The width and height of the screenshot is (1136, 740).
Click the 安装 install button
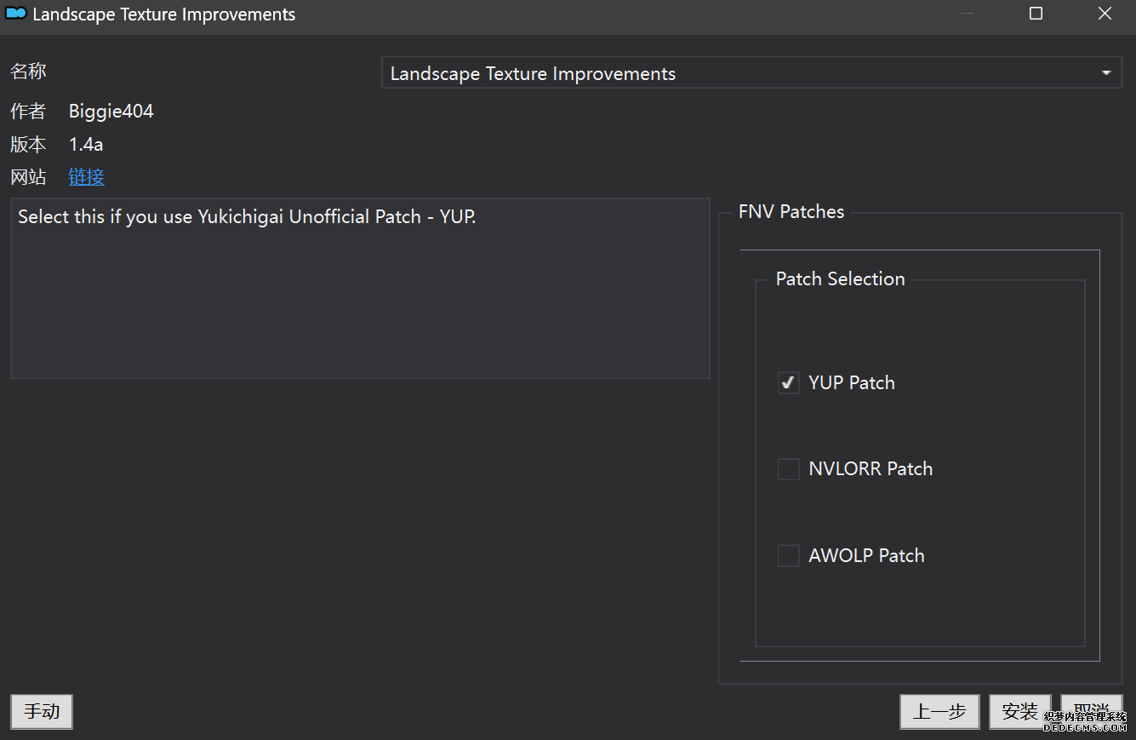1019,712
